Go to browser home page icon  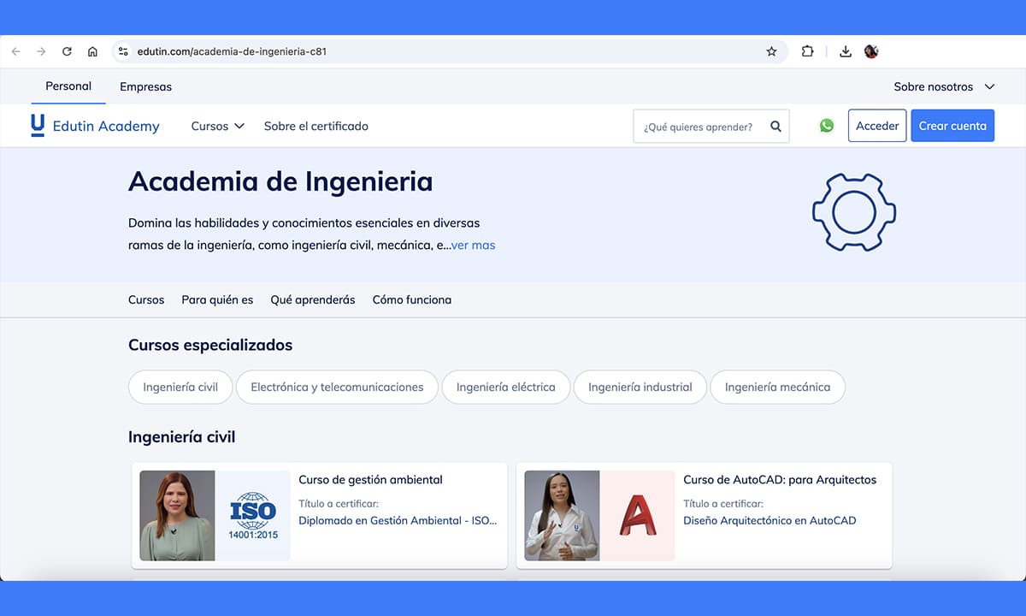92,51
